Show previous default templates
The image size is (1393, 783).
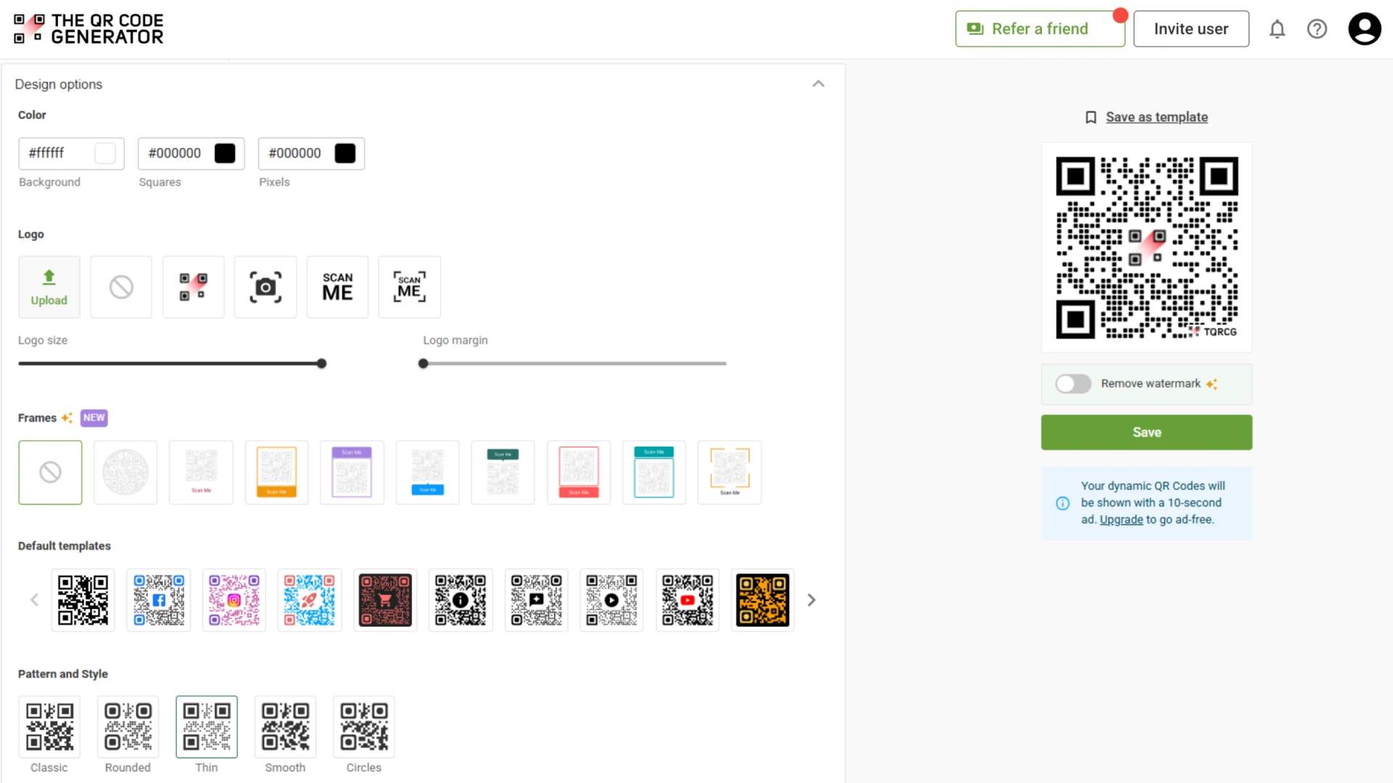click(34, 600)
